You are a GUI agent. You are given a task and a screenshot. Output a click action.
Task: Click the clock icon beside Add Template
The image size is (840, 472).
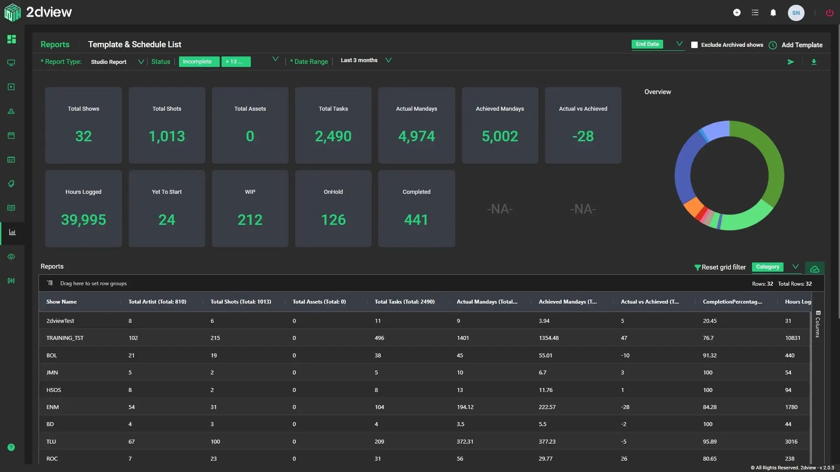[x=773, y=45]
